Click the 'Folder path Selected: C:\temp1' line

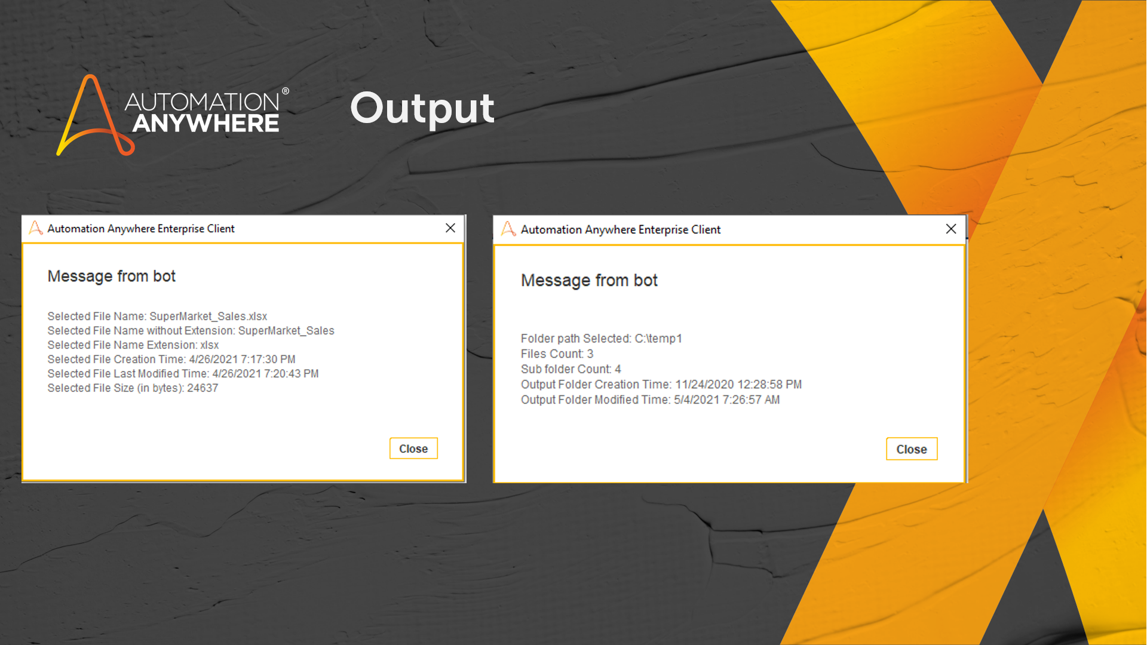601,339
